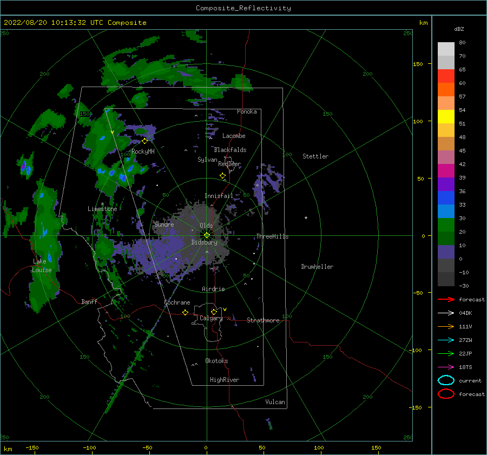Pick the light grey 80 dBZ swatch

[446, 49]
